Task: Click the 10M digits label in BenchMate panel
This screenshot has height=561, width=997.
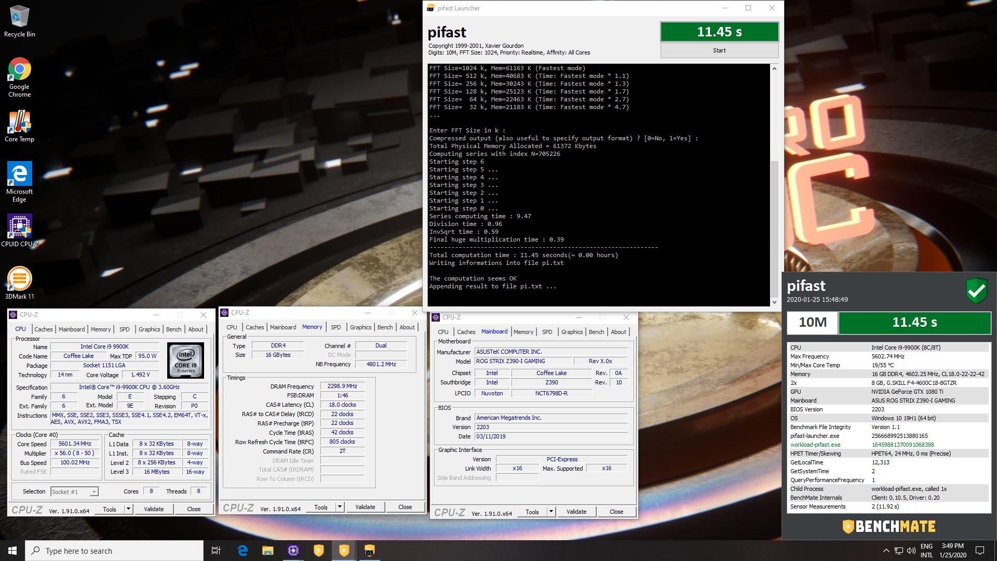Action: tap(812, 323)
